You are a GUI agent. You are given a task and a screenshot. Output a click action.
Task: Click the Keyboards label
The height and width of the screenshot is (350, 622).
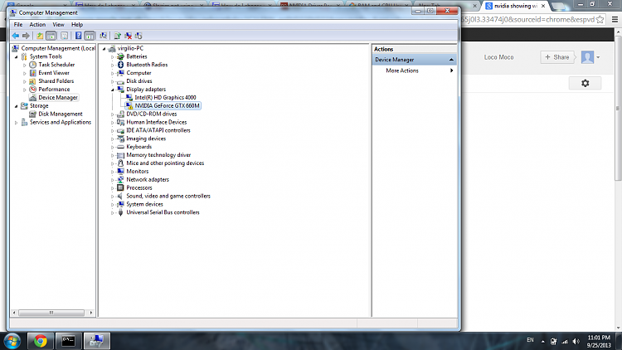pyautogui.click(x=138, y=147)
